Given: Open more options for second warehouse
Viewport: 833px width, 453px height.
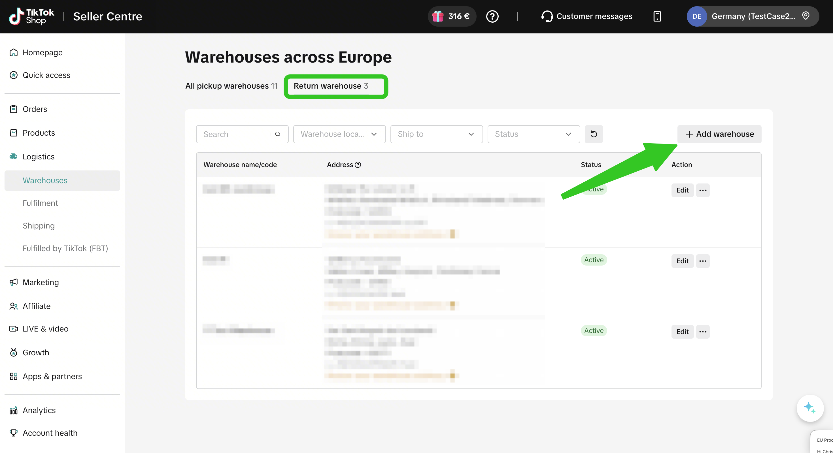Looking at the screenshot, I should [x=703, y=261].
